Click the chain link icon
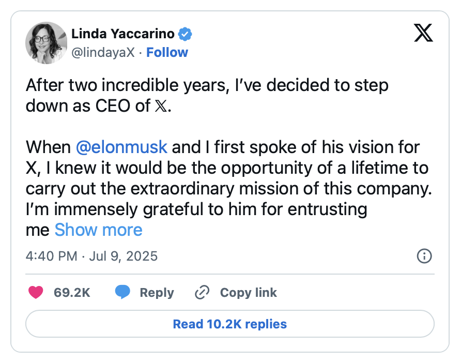461x362 pixels. click(x=202, y=292)
